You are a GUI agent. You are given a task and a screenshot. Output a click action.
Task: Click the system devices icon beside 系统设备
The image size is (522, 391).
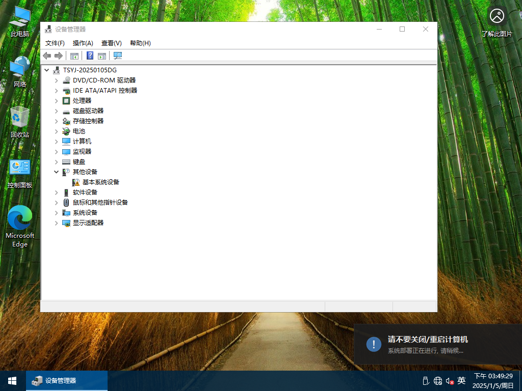tap(66, 213)
